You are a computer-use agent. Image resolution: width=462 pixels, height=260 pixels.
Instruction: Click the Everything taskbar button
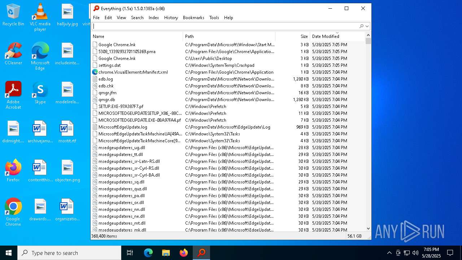[x=201, y=253]
